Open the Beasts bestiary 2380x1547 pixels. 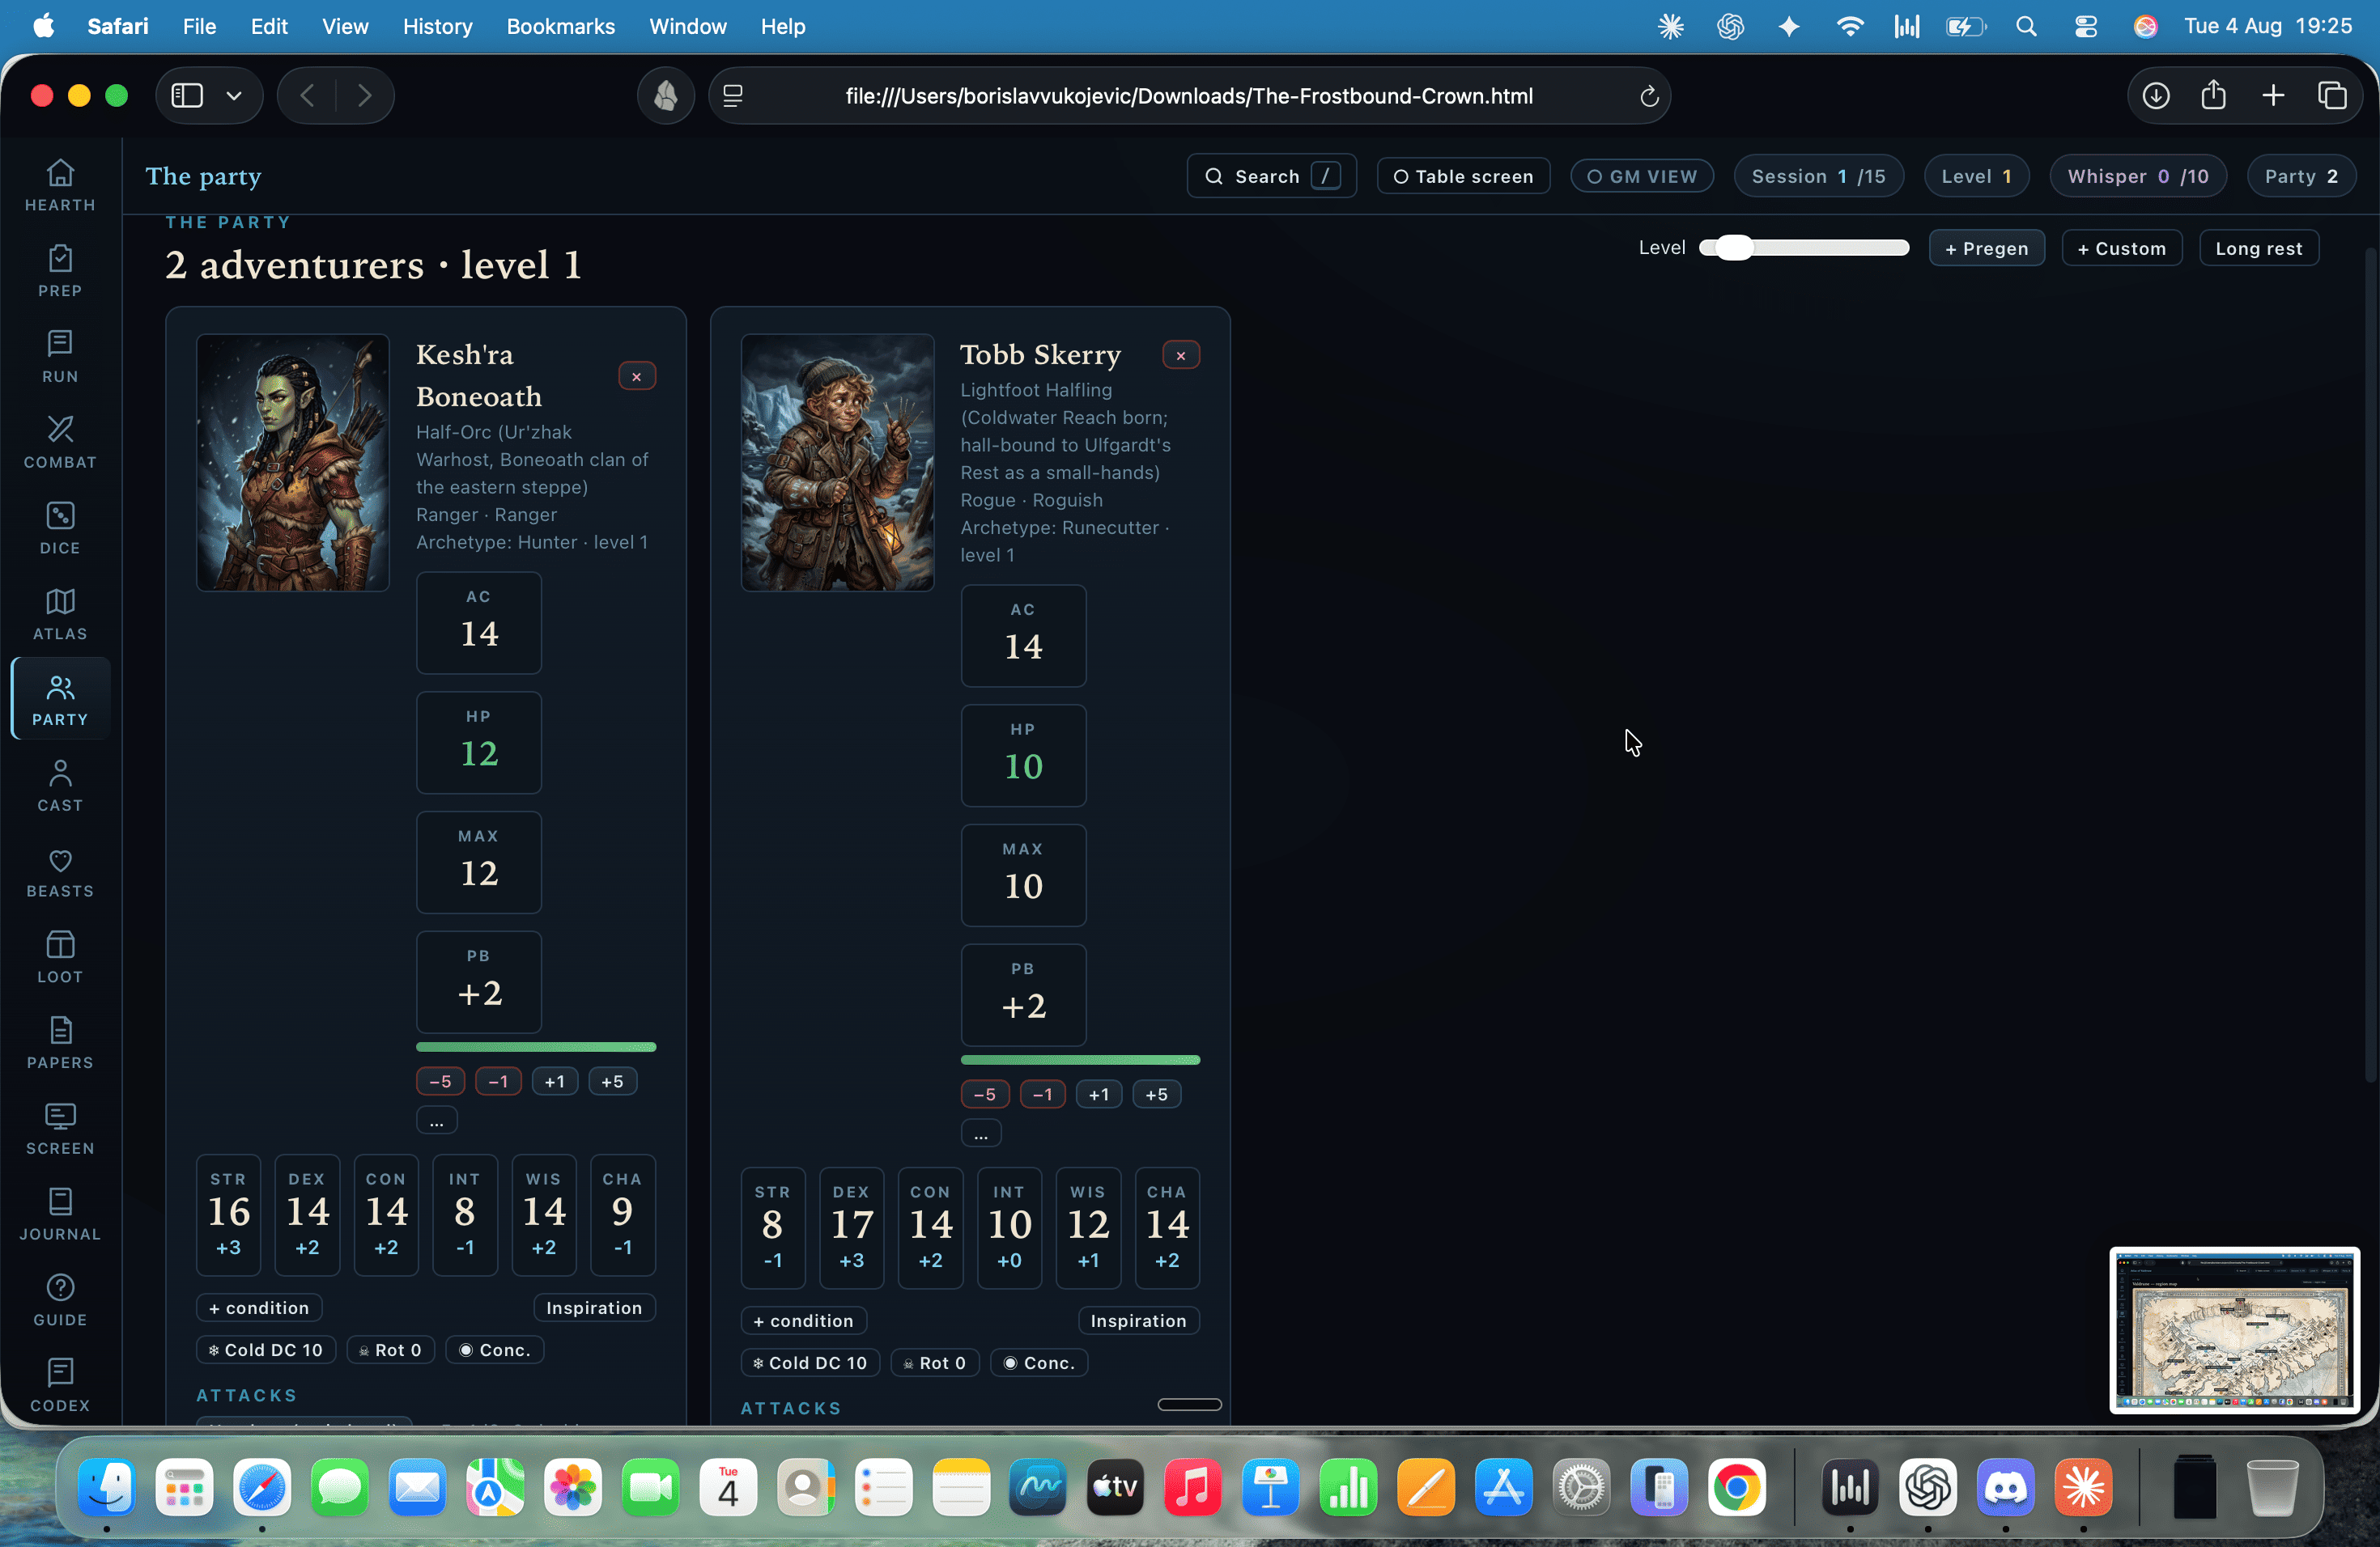[60, 872]
